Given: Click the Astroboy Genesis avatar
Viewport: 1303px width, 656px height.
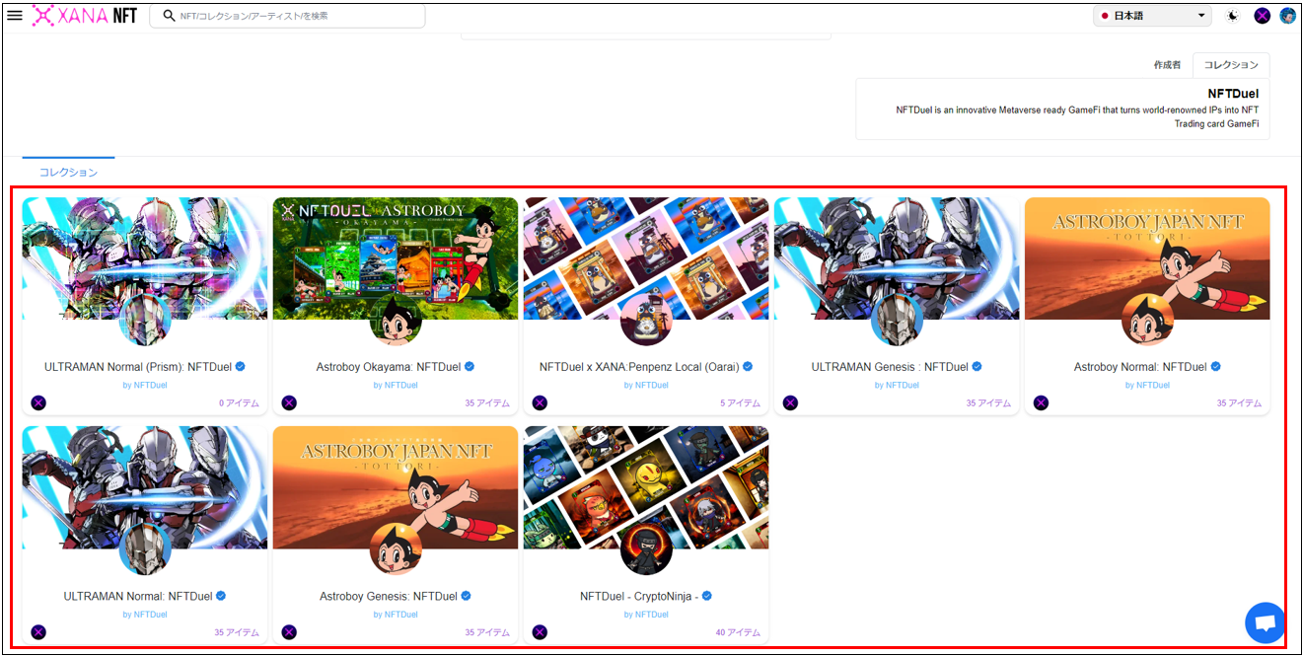Looking at the screenshot, I should click(396, 548).
